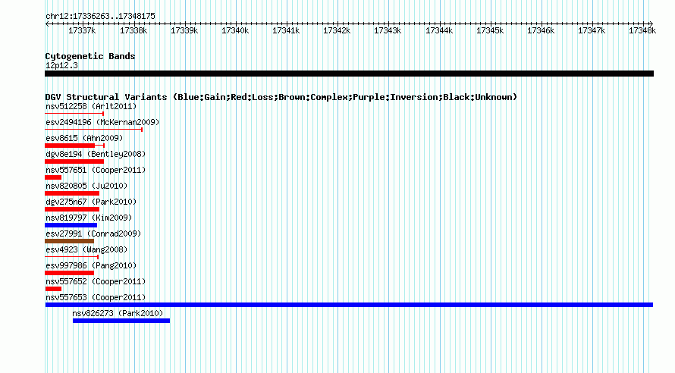
Task: Open the esv2494196 (McKernan2009) variant label
Action: click(102, 122)
